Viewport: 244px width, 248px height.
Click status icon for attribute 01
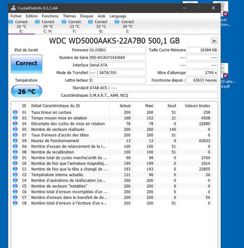click(x=15, y=112)
